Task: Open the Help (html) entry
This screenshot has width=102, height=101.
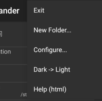Action: tap(65, 89)
